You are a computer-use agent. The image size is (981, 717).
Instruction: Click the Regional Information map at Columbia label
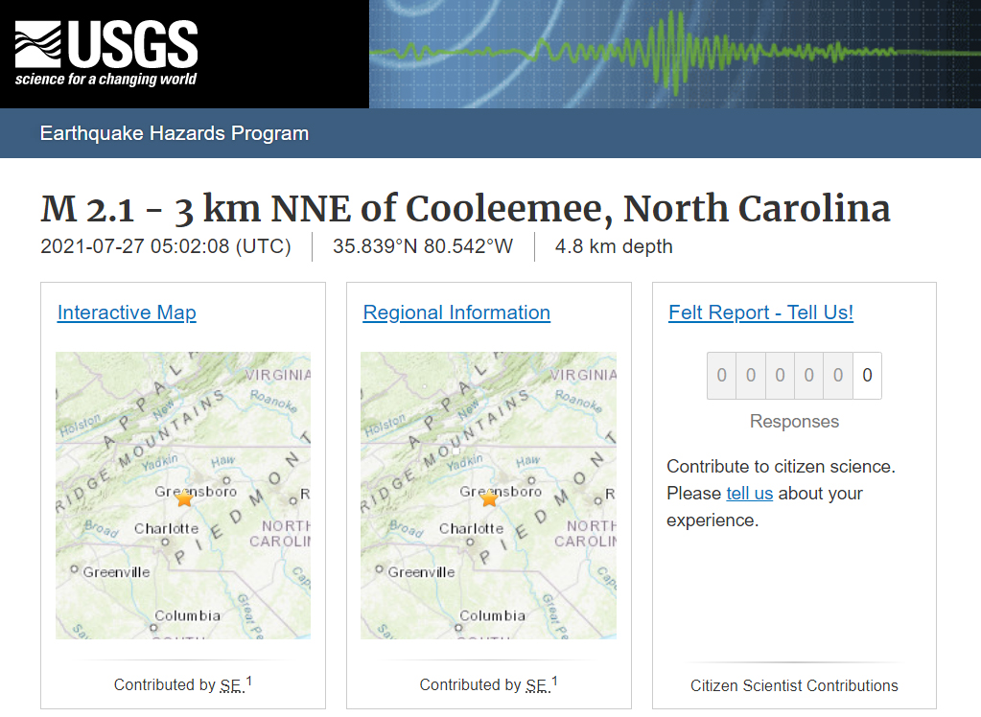pos(493,615)
